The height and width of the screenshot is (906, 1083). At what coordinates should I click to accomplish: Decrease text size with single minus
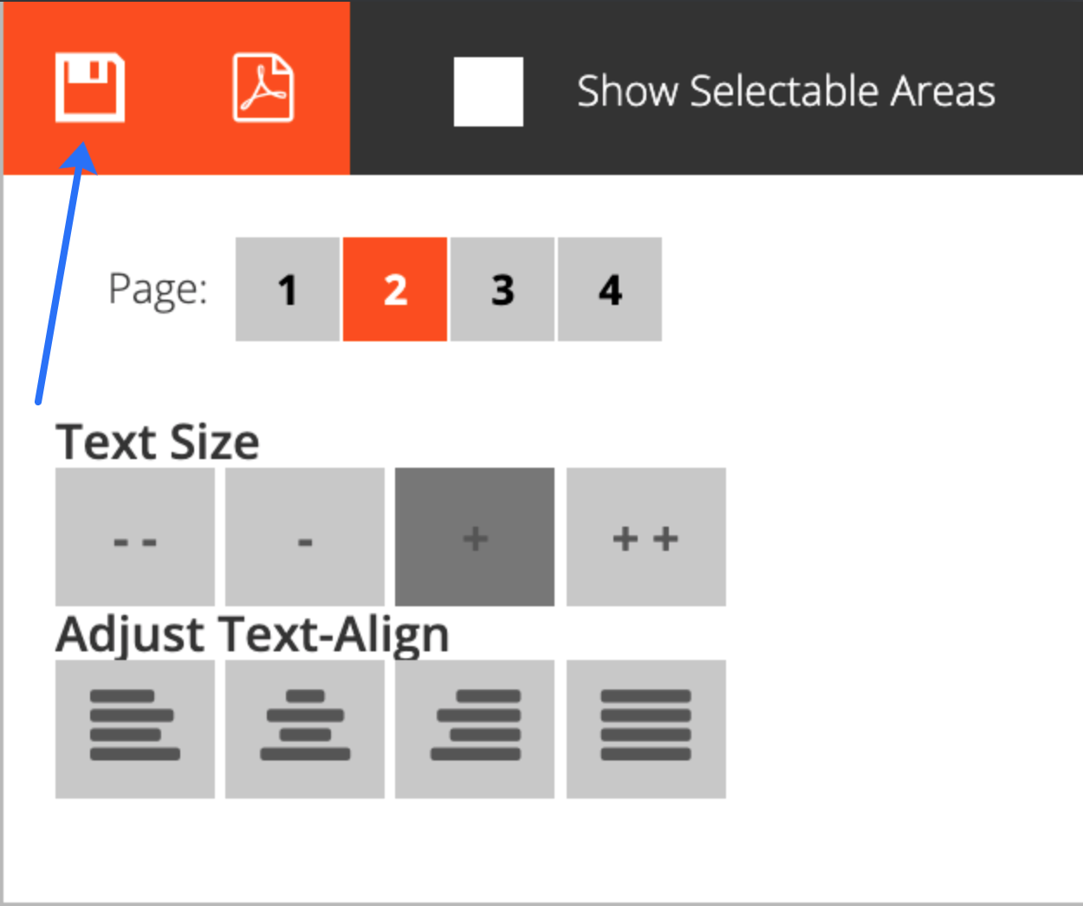[305, 537]
